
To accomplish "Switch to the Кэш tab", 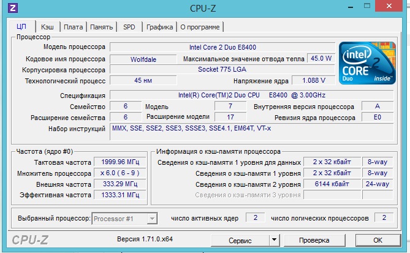I will [x=47, y=27].
